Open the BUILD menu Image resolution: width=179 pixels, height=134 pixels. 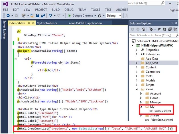point(56,10)
